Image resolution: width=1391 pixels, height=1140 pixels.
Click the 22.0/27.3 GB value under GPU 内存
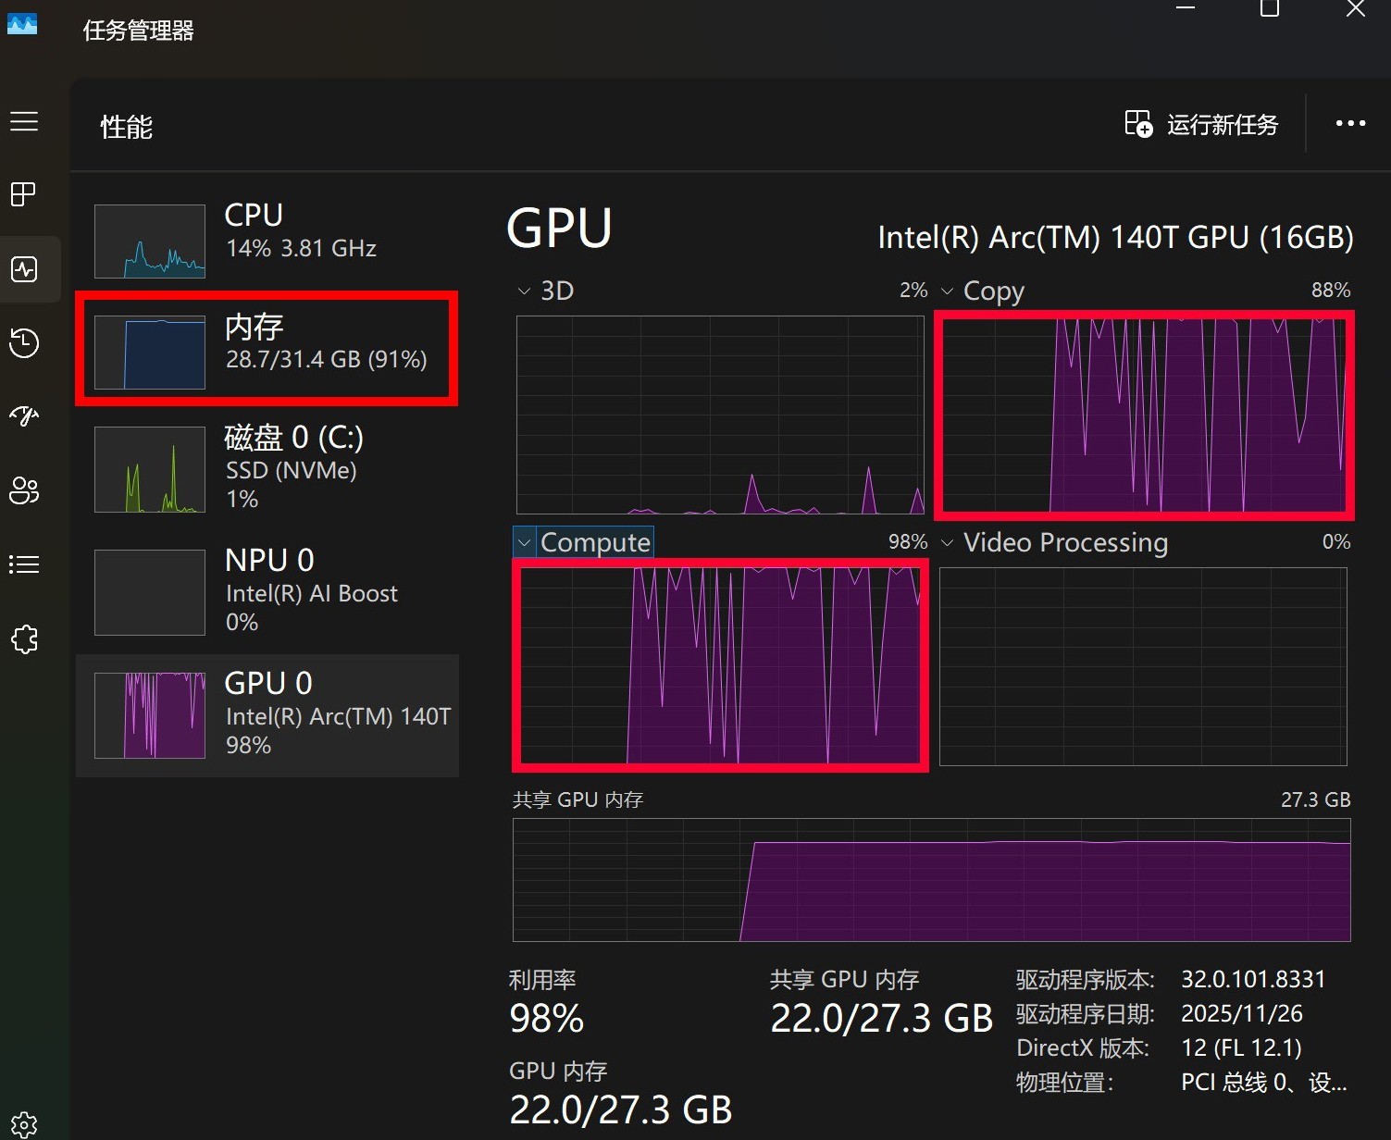(x=621, y=1109)
